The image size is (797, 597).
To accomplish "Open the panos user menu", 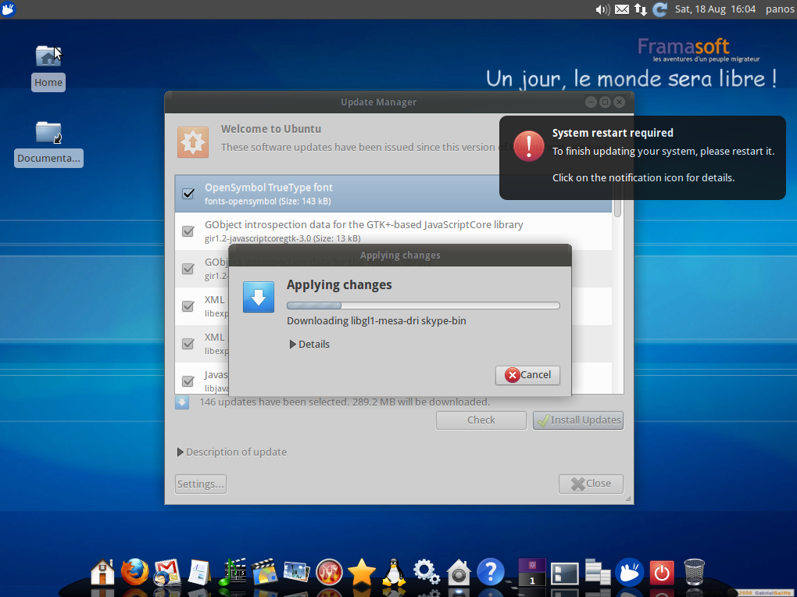I will point(780,9).
